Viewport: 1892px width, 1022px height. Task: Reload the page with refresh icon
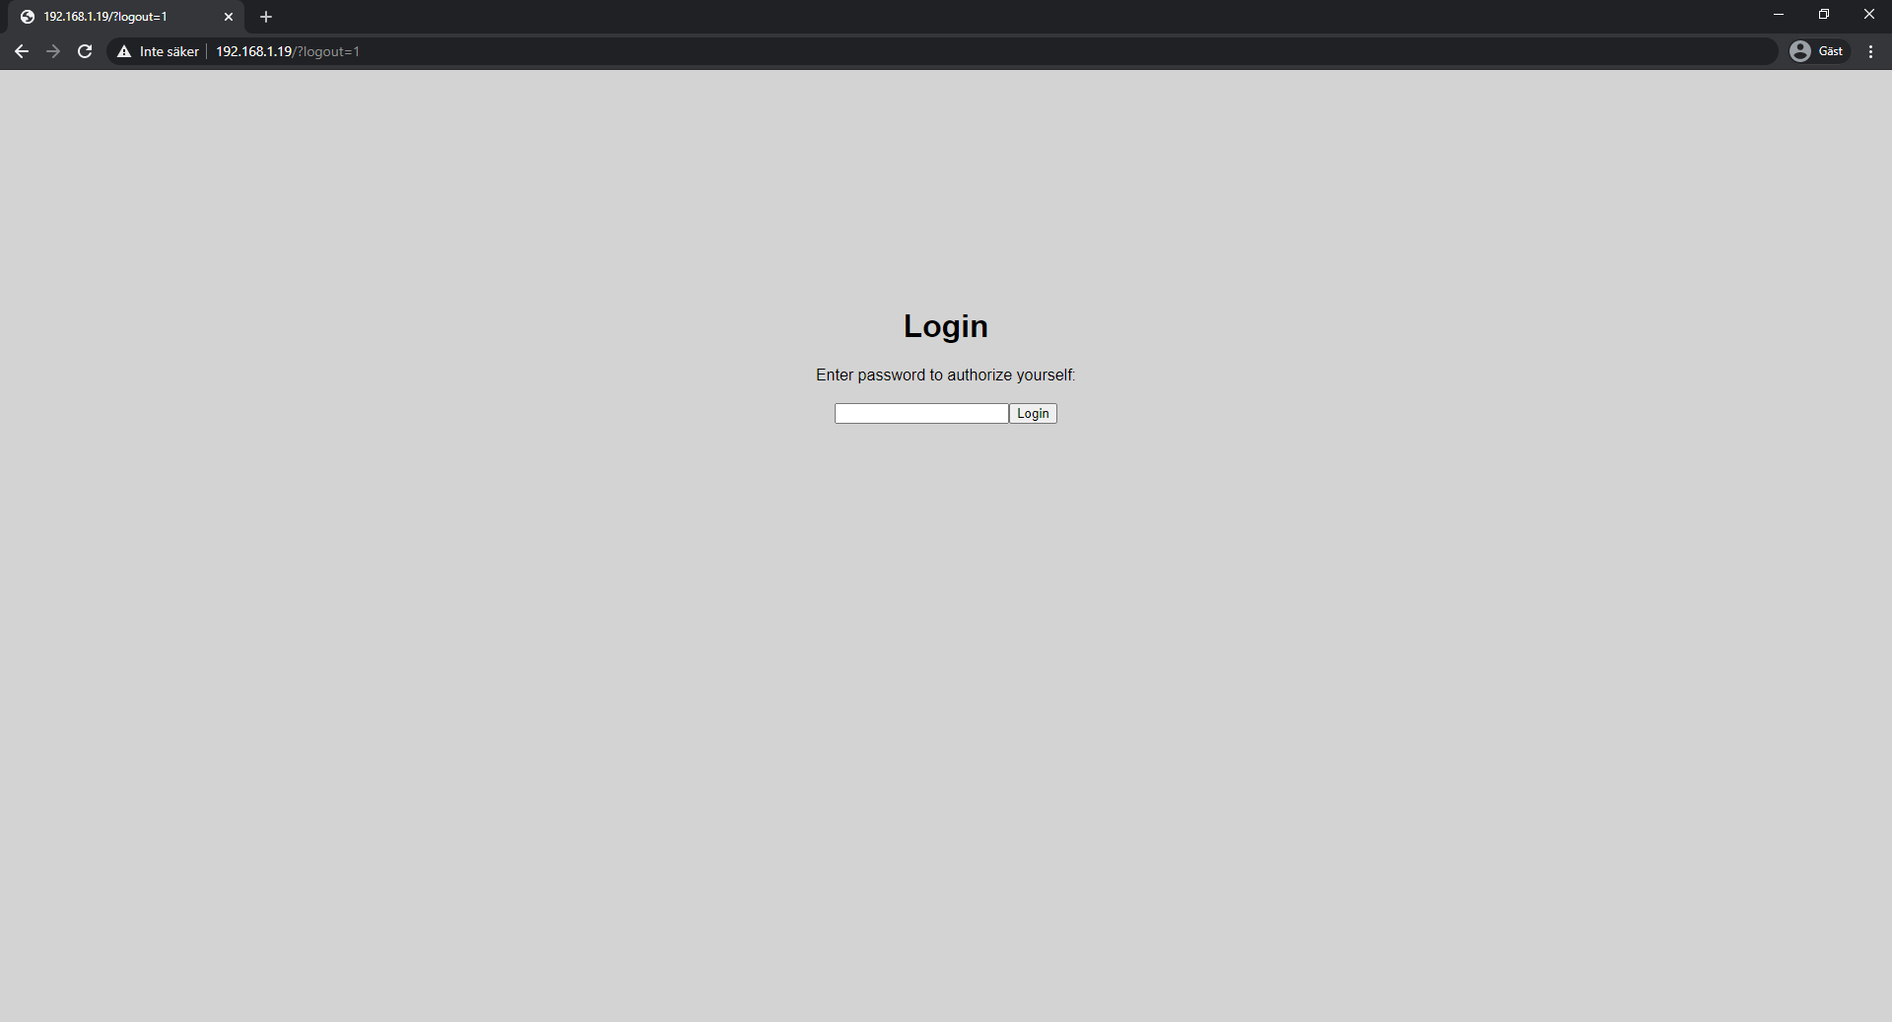[x=85, y=51]
